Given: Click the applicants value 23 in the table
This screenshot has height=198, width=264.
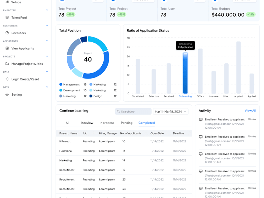Looking at the screenshot, I should click(x=124, y=180).
